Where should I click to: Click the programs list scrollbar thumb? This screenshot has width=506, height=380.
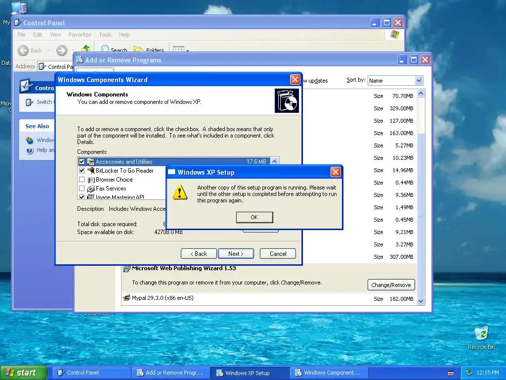coord(421,214)
